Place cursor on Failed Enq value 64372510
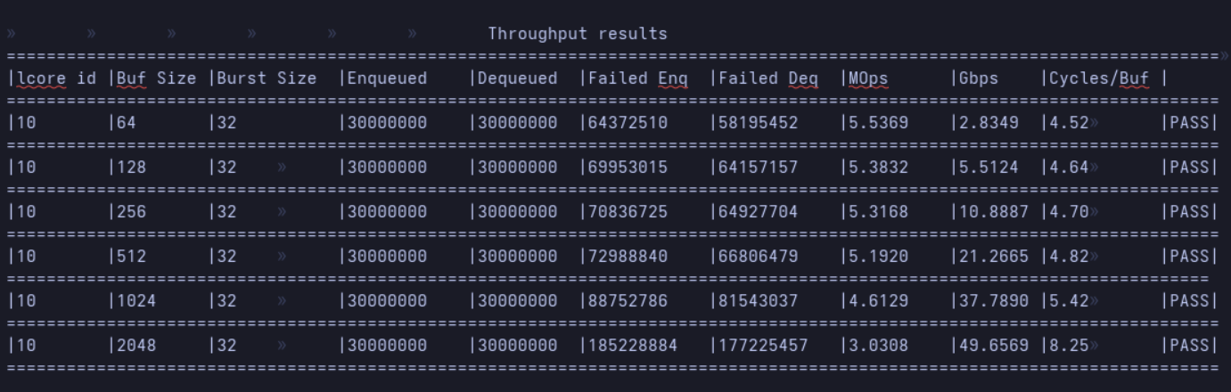The width and height of the screenshot is (1231, 392). [x=628, y=123]
